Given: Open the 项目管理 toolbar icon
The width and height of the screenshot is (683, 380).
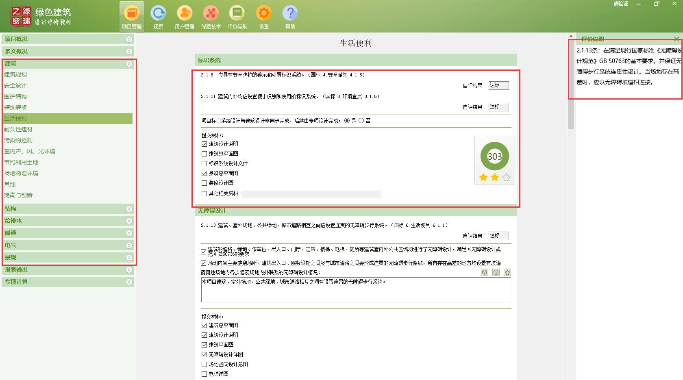Looking at the screenshot, I should [132, 17].
